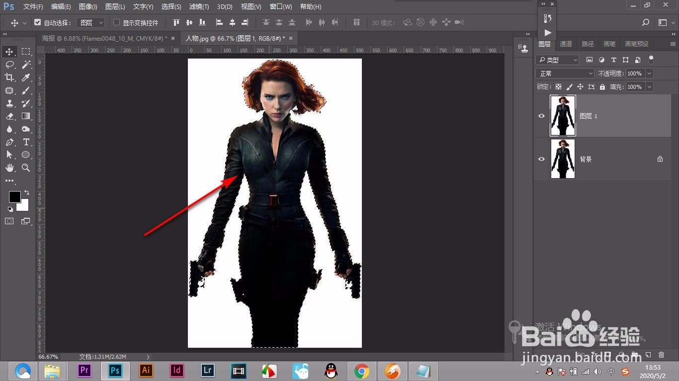Select the Clone Stamp tool

pos(9,103)
